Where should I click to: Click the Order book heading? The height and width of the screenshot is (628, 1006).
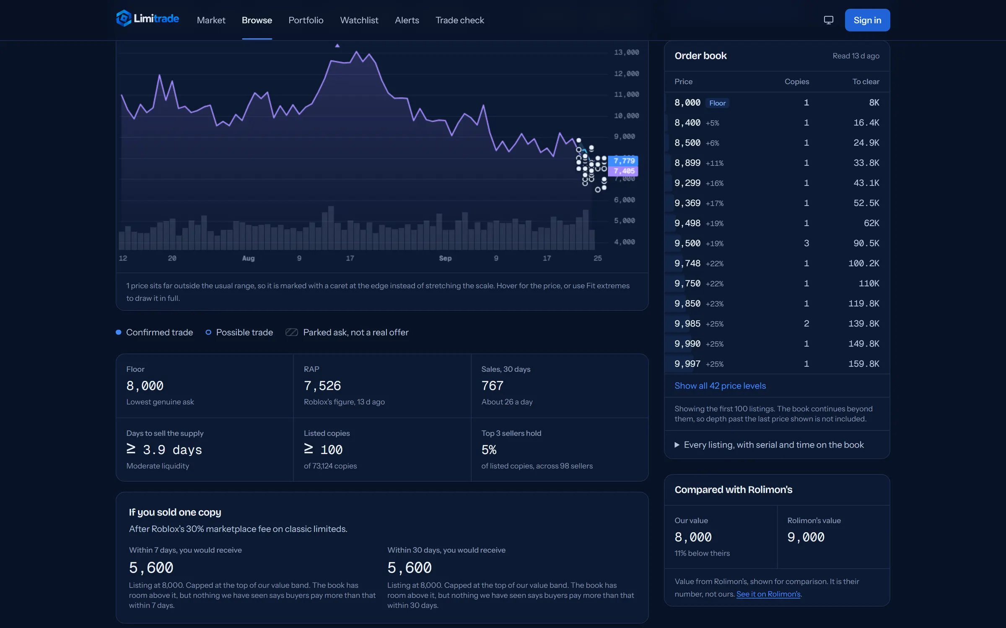[700, 56]
